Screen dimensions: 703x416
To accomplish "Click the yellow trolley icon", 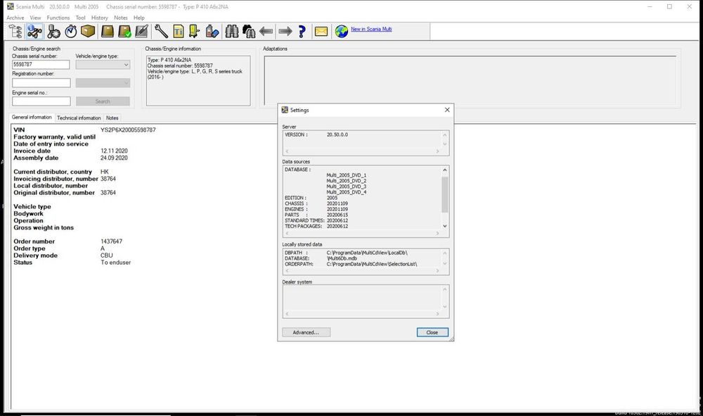I will coord(194,32).
